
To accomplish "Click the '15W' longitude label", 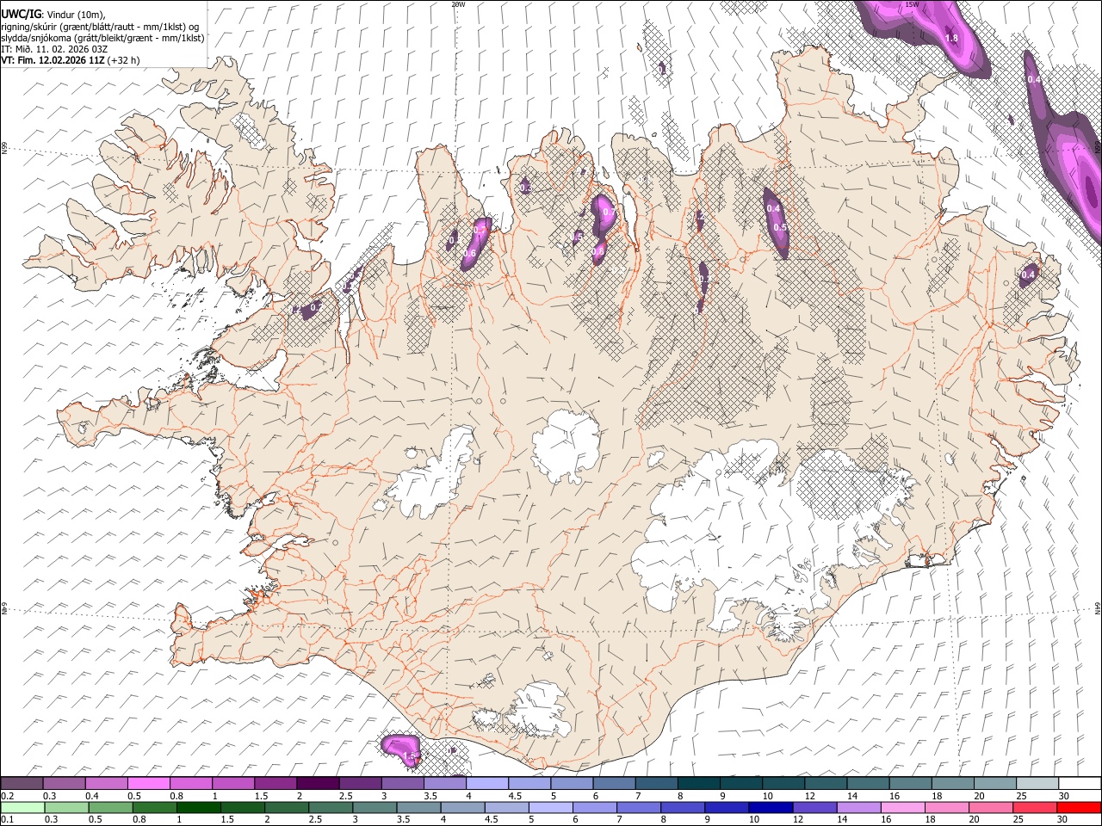I will [x=912, y=4].
